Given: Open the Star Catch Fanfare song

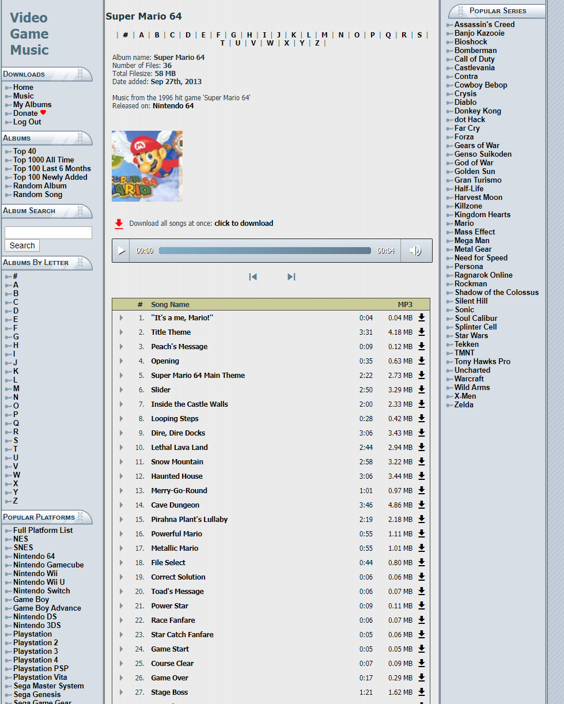Looking at the screenshot, I should coord(182,635).
